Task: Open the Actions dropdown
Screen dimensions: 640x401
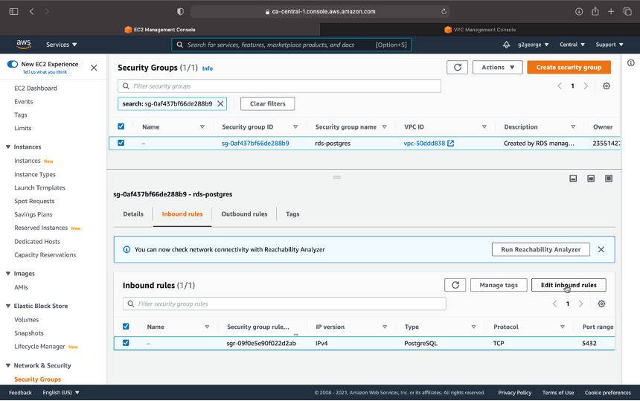Action: tap(498, 67)
